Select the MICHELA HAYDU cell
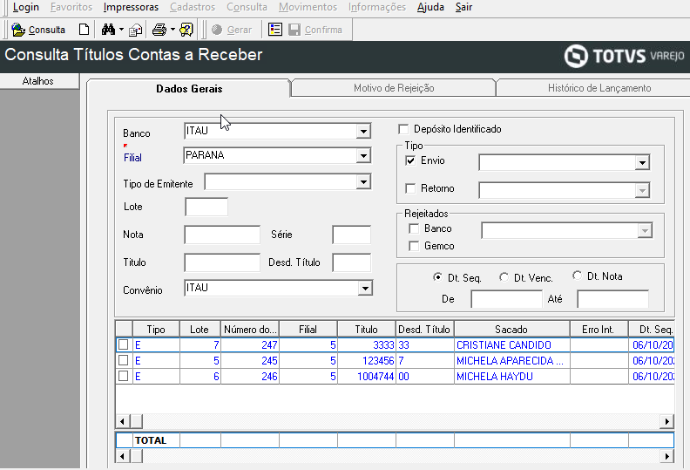This screenshot has height=470, width=690. coord(511,377)
